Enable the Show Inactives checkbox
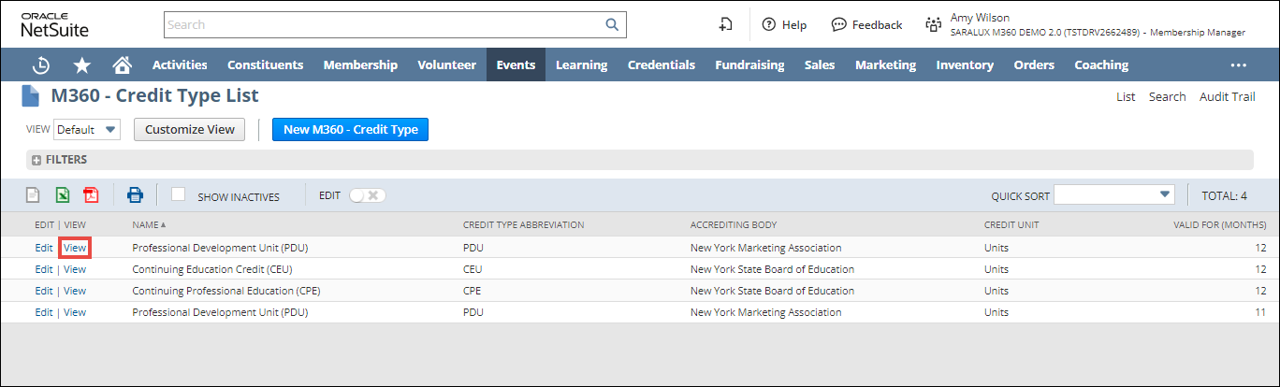 click(x=178, y=193)
